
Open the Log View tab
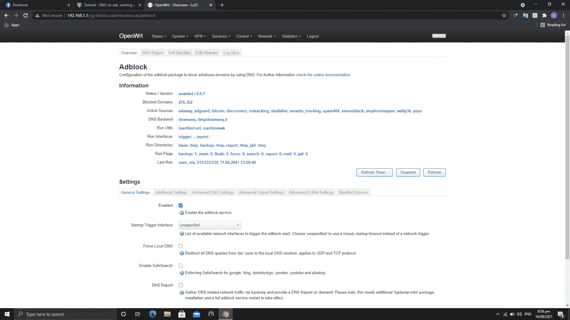(x=231, y=53)
